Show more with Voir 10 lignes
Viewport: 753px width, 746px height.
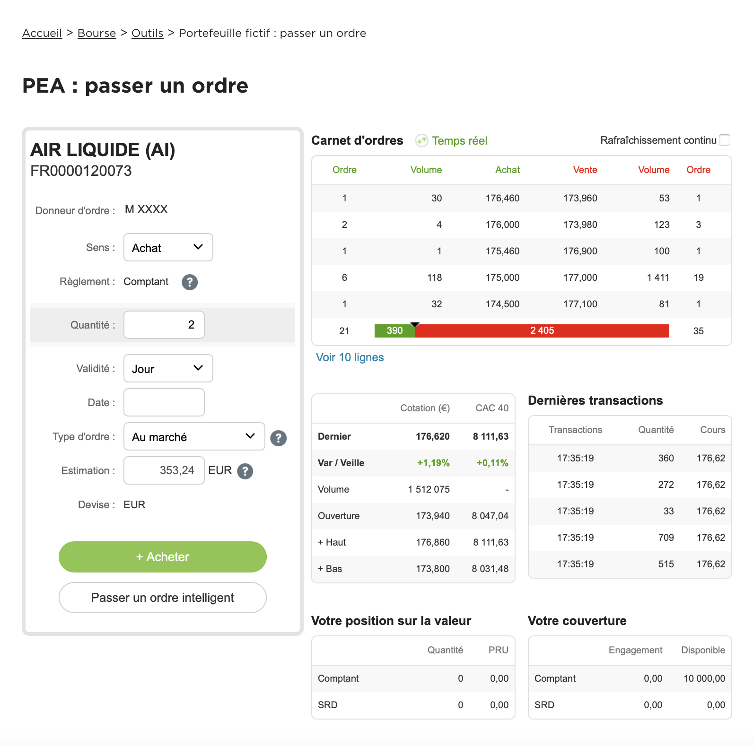click(x=350, y=357)
